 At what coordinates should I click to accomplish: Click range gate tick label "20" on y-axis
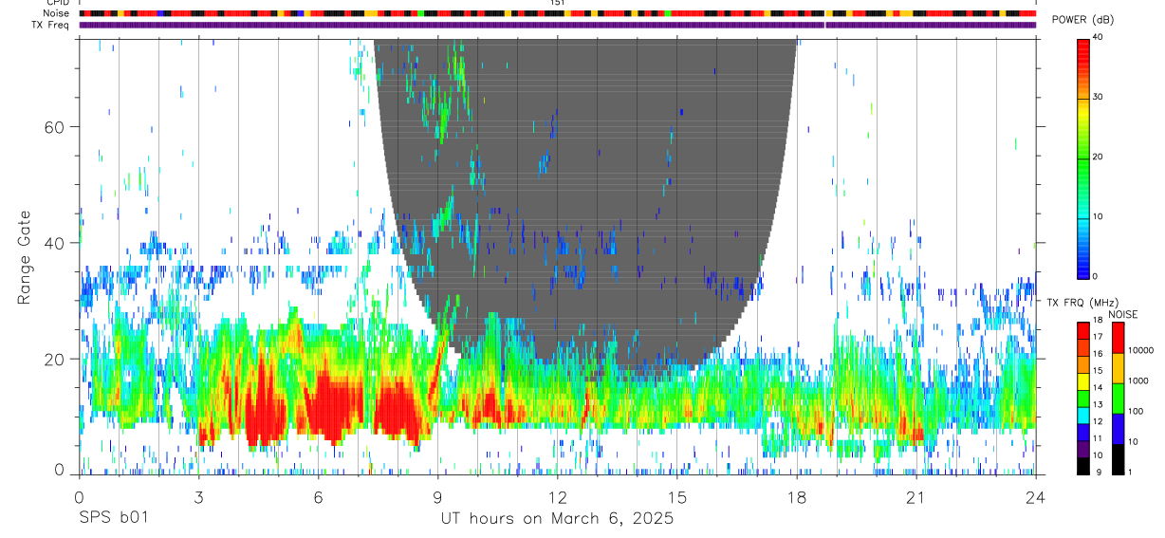[55, 359]
